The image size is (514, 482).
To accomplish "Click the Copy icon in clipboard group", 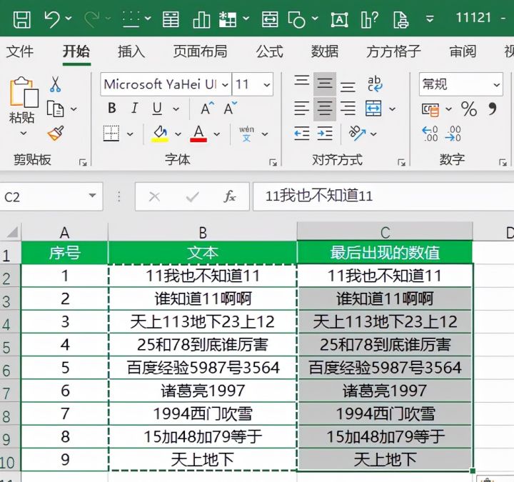I will click(56, 109).
